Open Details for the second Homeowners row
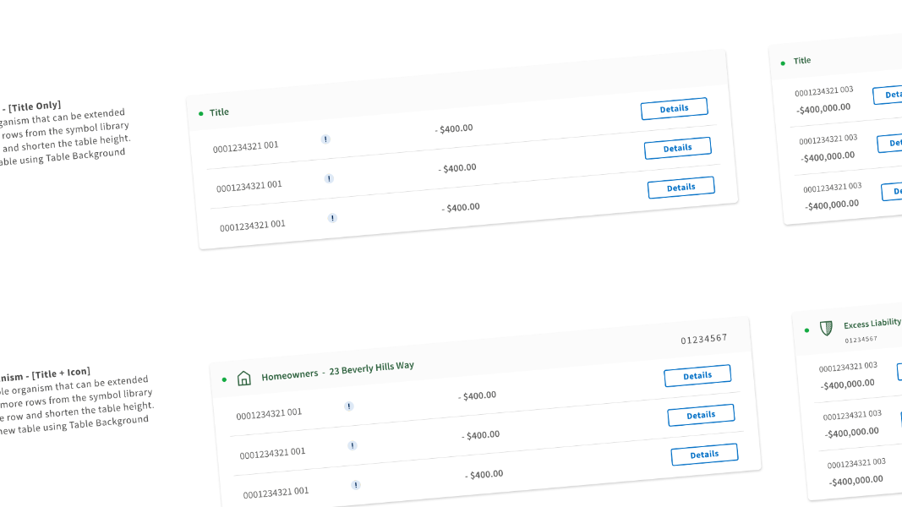 coord(701,415)
